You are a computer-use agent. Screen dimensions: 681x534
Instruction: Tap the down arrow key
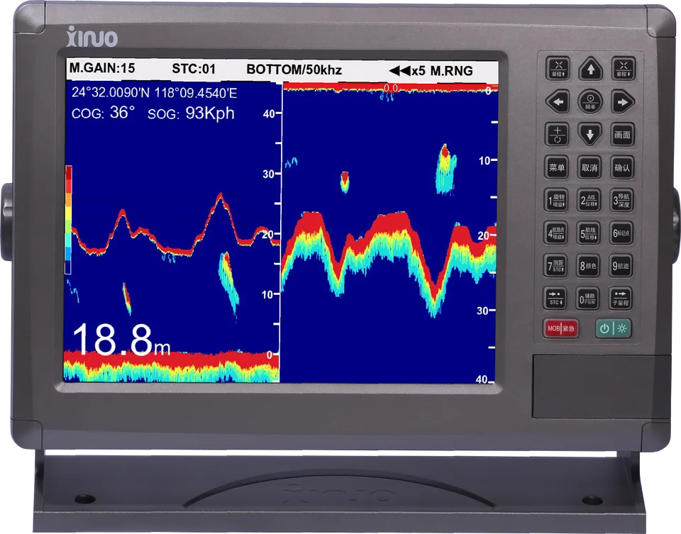click(589, 135)
